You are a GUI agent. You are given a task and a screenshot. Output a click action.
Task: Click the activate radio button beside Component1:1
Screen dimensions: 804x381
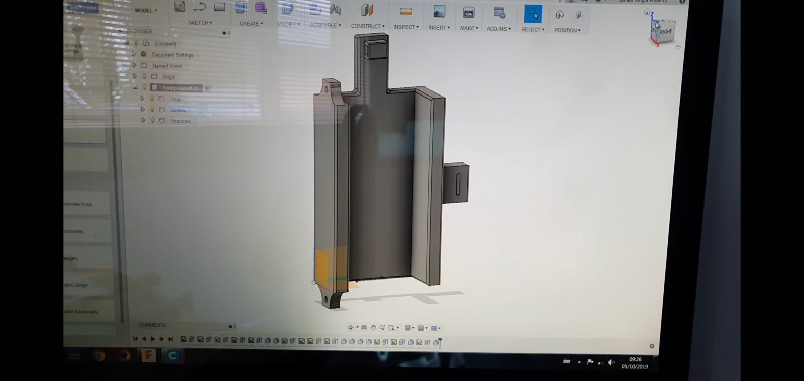[207, 88]
